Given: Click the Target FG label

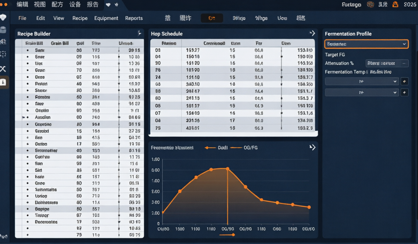Looking at the screenshot, I should pyautogui.click(x=335, y=55).
